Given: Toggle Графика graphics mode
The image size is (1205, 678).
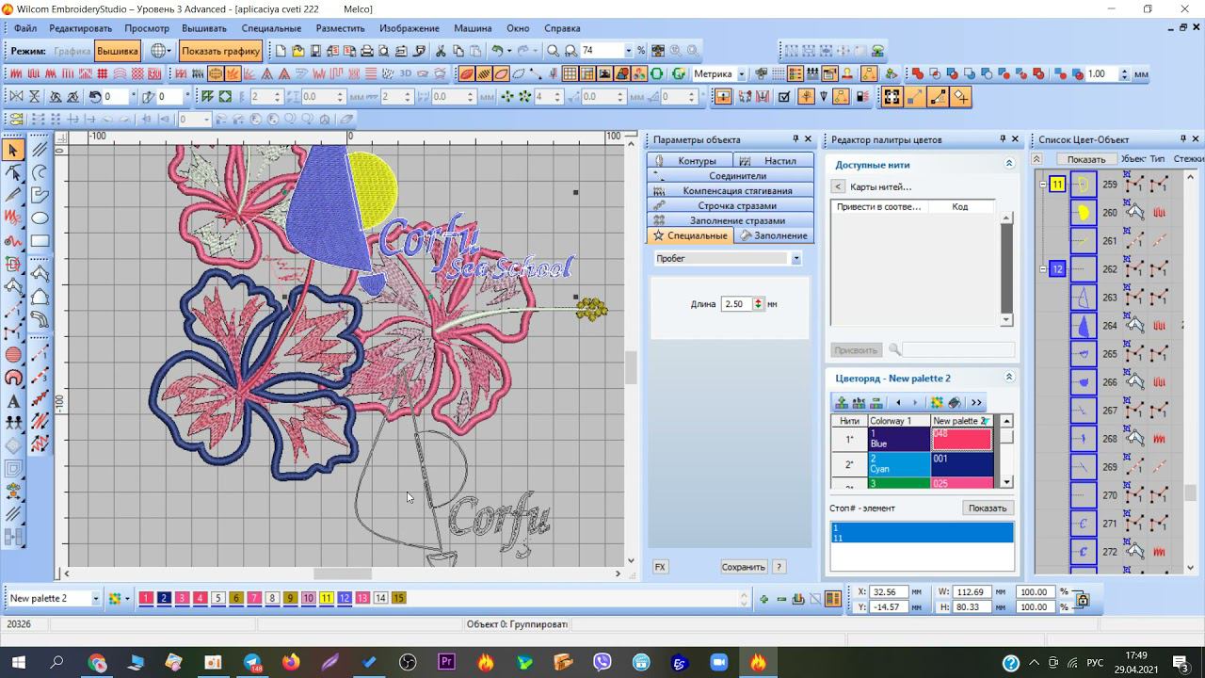Looking at the screenshot, I should pos(72,51).
